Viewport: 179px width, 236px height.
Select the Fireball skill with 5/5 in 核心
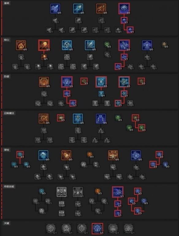tap(44, 45)
